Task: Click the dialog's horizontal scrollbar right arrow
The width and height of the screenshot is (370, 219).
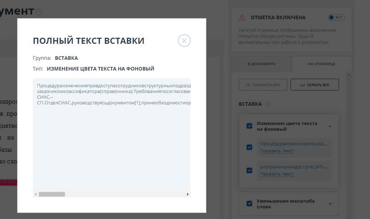Action: click(188, 194)
